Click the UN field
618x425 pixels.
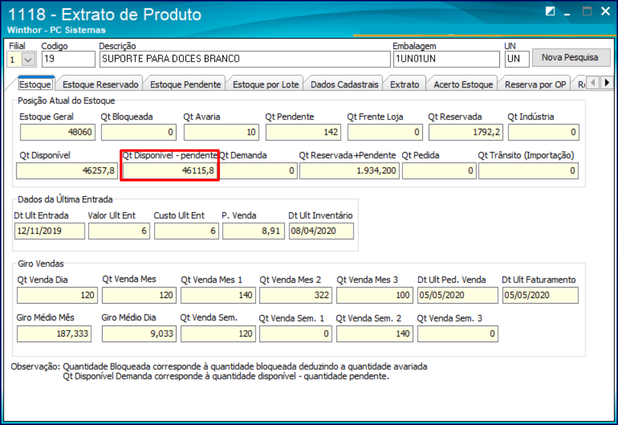click(517, 59)
